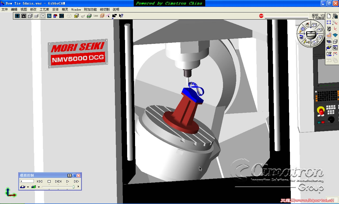Image resolution: width=339 pixels, height=204 pixels.
Task: Click the orange stacked layers icon
Action: click(x=102, y=16)
